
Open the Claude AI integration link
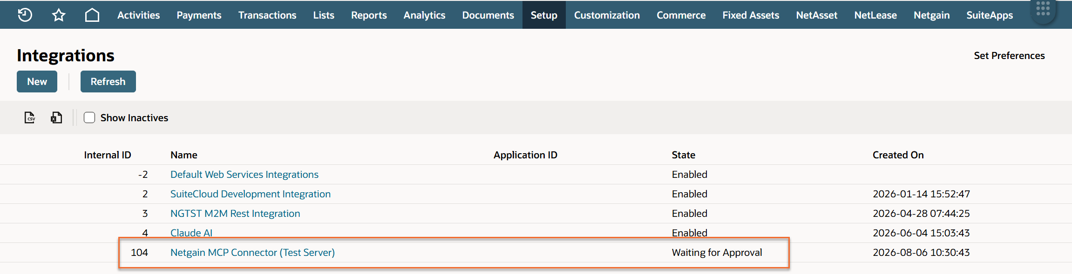click(191, 233)
